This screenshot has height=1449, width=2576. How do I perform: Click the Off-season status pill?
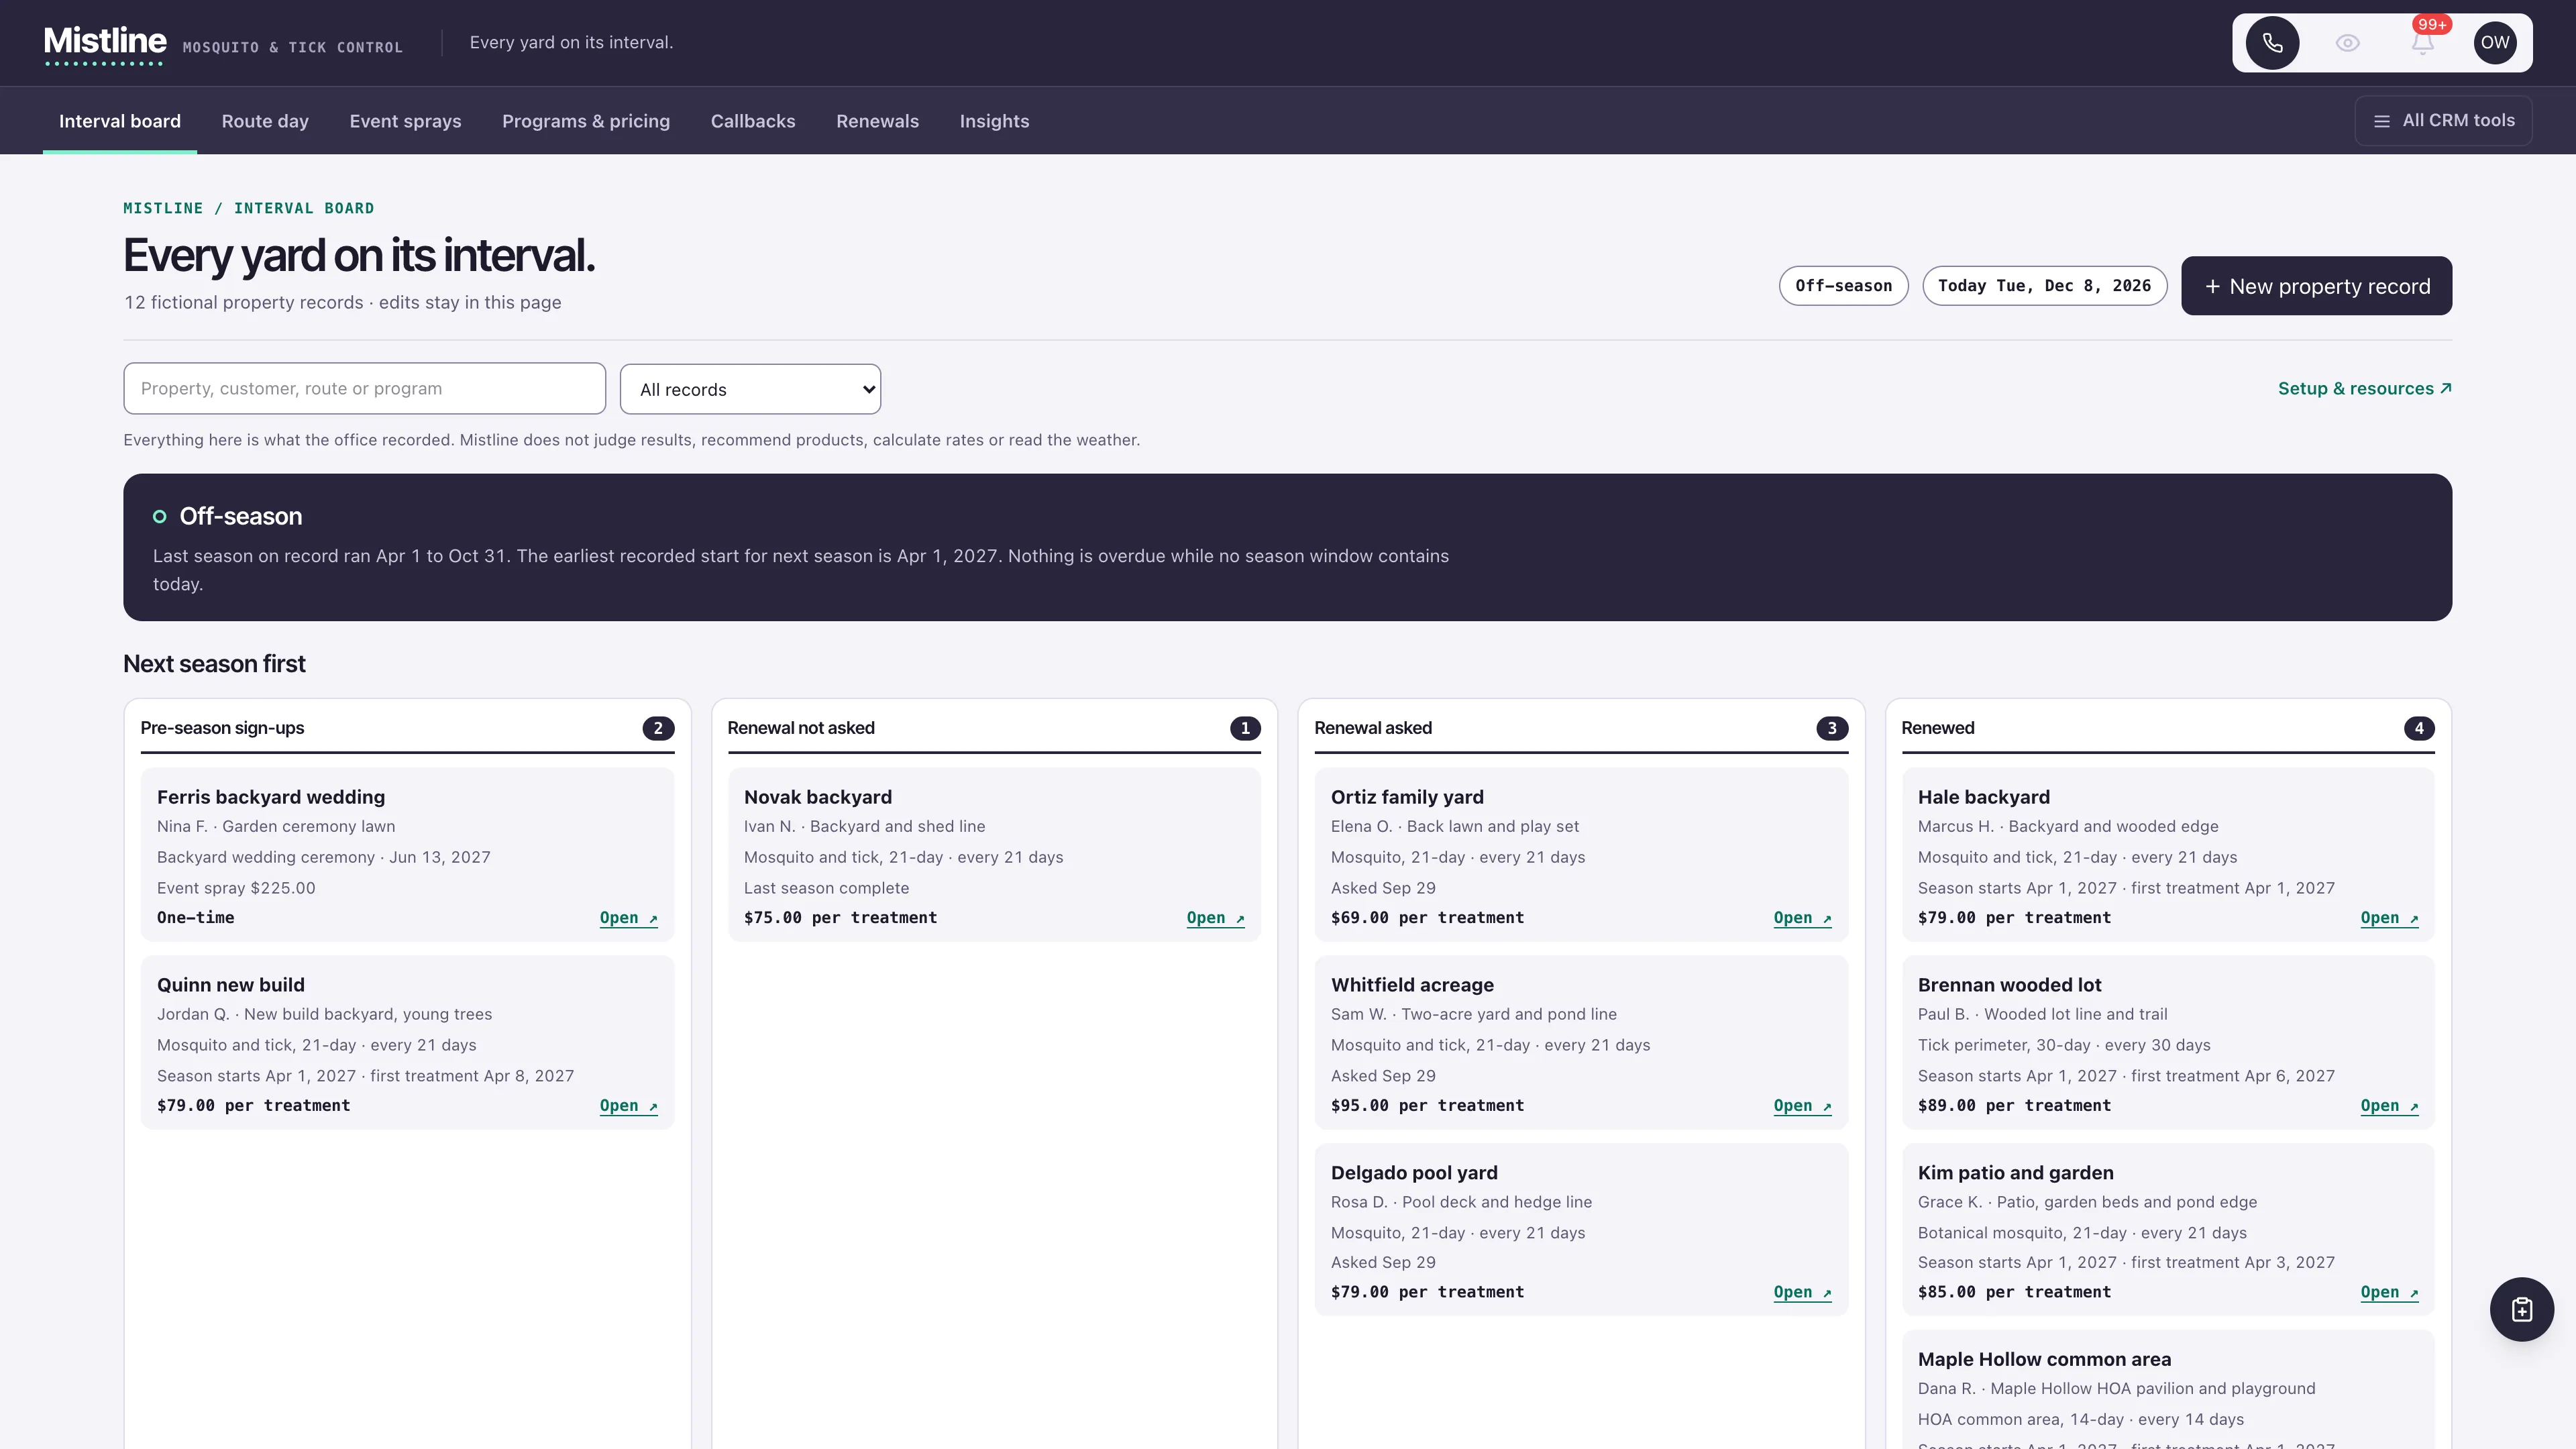pyautogui.click(x=1843, y=286)
